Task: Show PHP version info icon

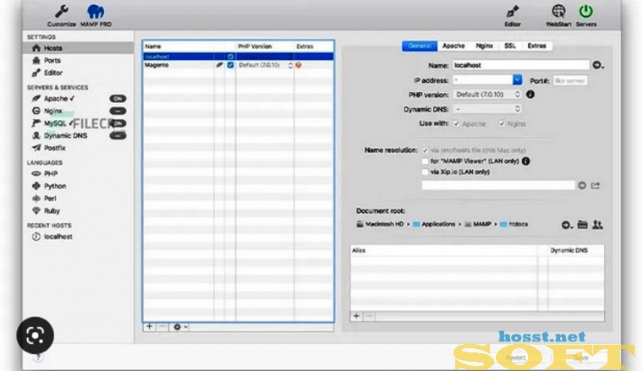Action: click(530, 95)
